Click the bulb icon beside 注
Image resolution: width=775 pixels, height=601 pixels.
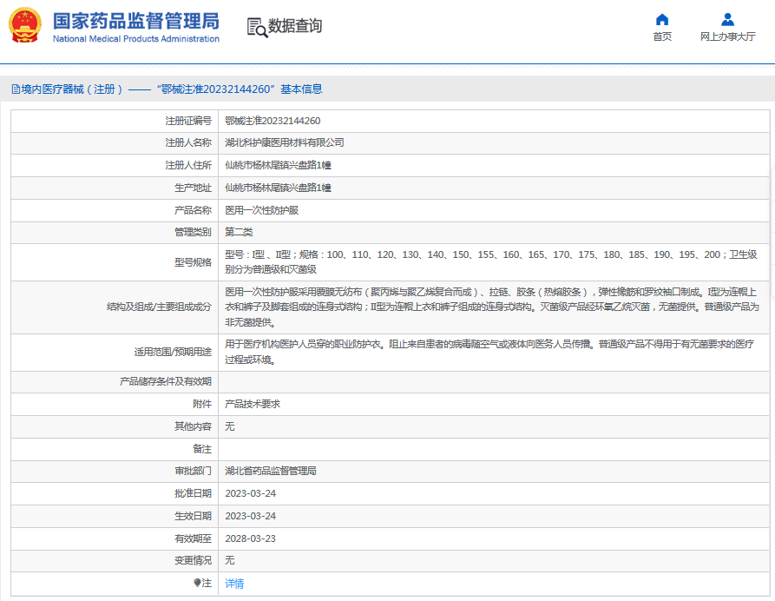(197, 583)
